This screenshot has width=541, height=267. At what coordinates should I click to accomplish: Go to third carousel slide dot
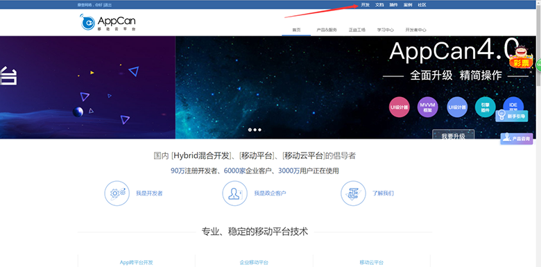pyautogui.click(x=259, y=130)
